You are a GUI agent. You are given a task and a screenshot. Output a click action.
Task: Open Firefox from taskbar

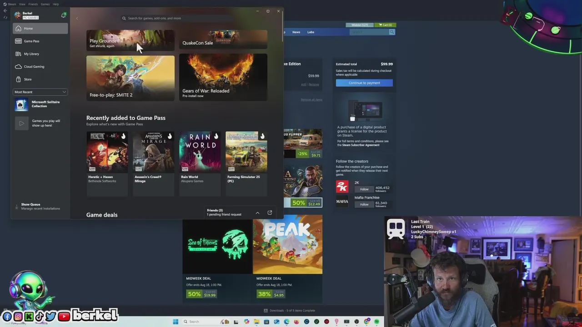(x=296, y=322)
